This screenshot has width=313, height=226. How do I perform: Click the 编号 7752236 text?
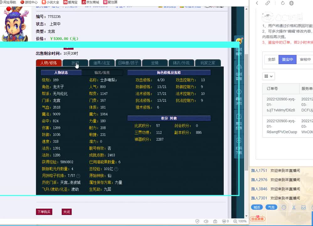pos(48,17)
